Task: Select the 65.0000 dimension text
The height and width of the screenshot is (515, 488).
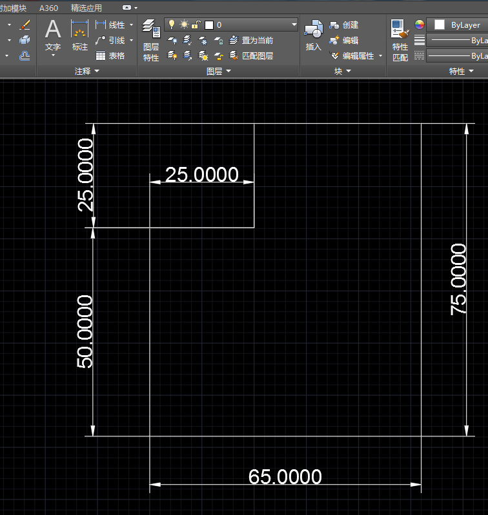Action: pyautogui.click(x=285, y=476)
